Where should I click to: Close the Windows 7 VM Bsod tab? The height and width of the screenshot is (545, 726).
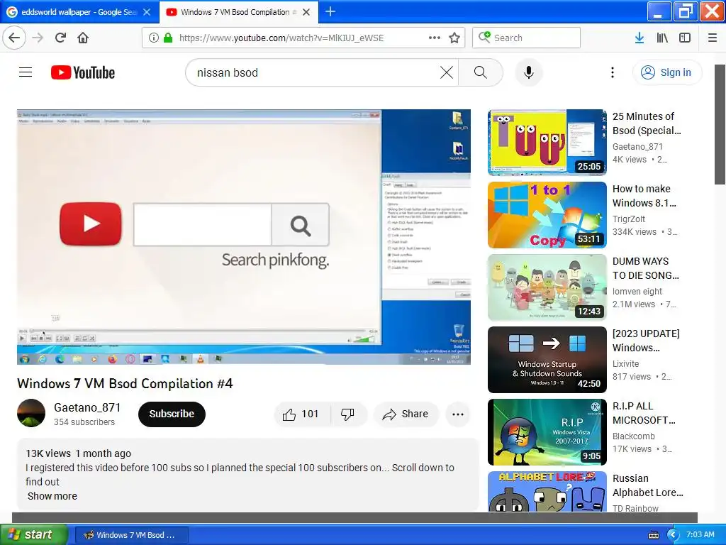coord(306,12)
